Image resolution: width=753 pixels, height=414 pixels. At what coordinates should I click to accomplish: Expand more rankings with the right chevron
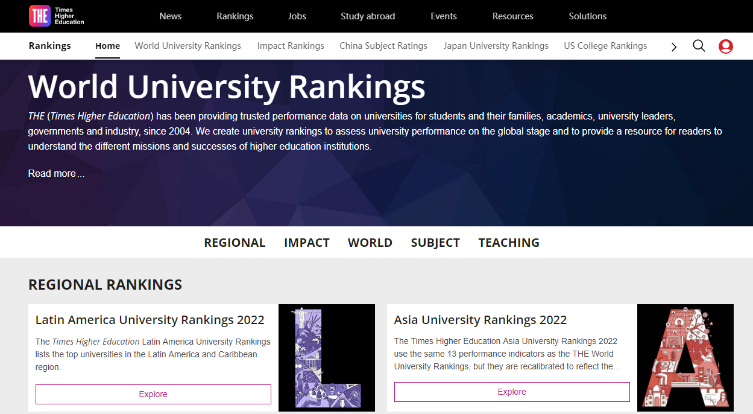coord(674,46)
